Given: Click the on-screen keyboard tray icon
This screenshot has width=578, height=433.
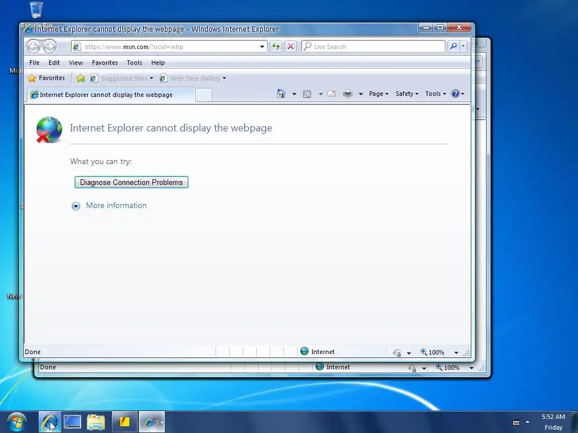Looking at the screenshot, I should tap(516, 422).
